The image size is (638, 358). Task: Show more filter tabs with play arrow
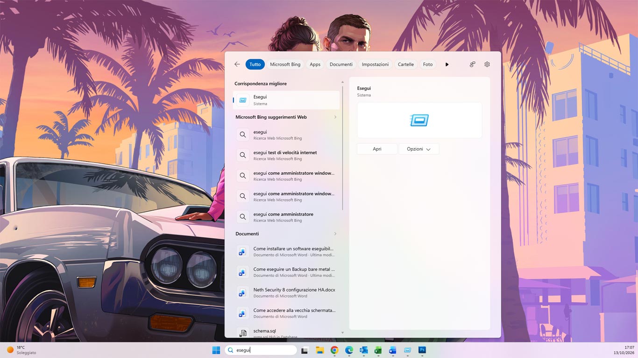[x=447, y=64]
